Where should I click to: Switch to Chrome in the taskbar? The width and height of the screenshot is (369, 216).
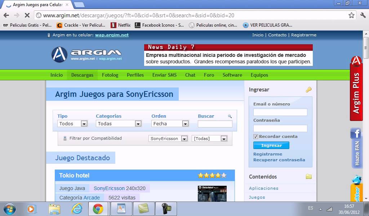click(98, 209)
